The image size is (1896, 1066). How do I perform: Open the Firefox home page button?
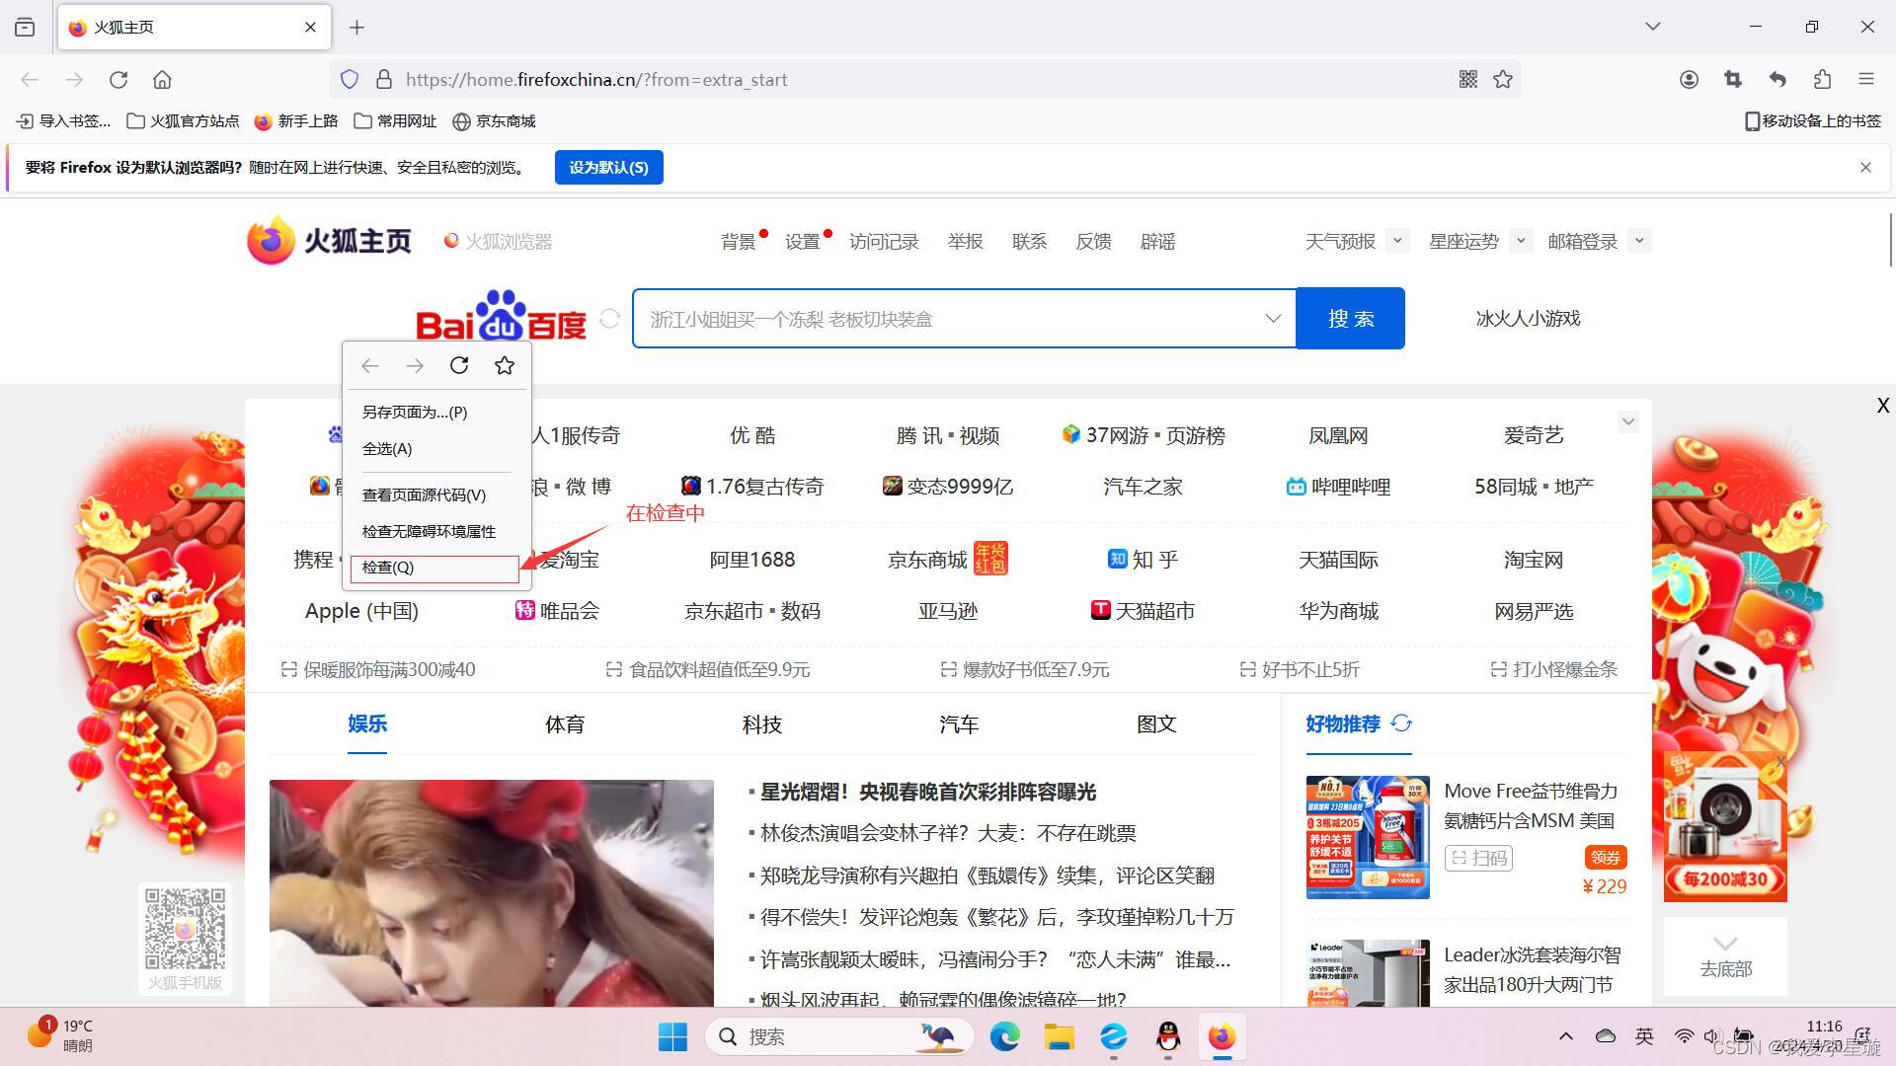click(163, 80)
